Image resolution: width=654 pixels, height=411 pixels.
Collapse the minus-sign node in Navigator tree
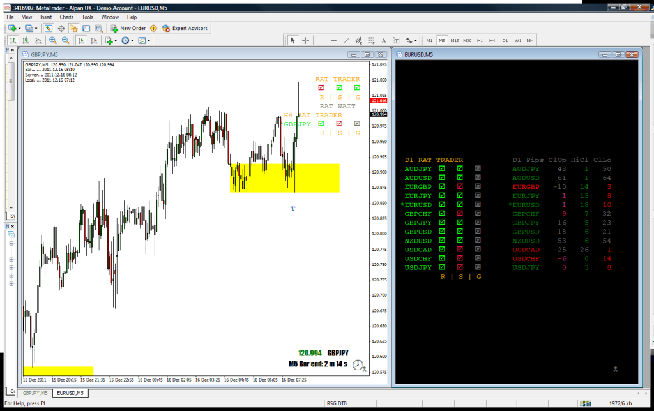(11, 243)
